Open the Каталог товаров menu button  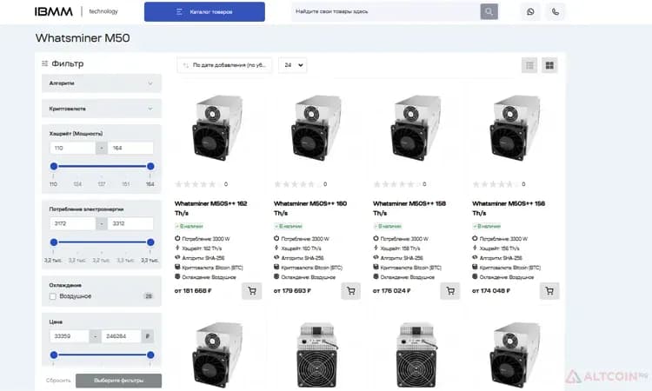[204, 11]
